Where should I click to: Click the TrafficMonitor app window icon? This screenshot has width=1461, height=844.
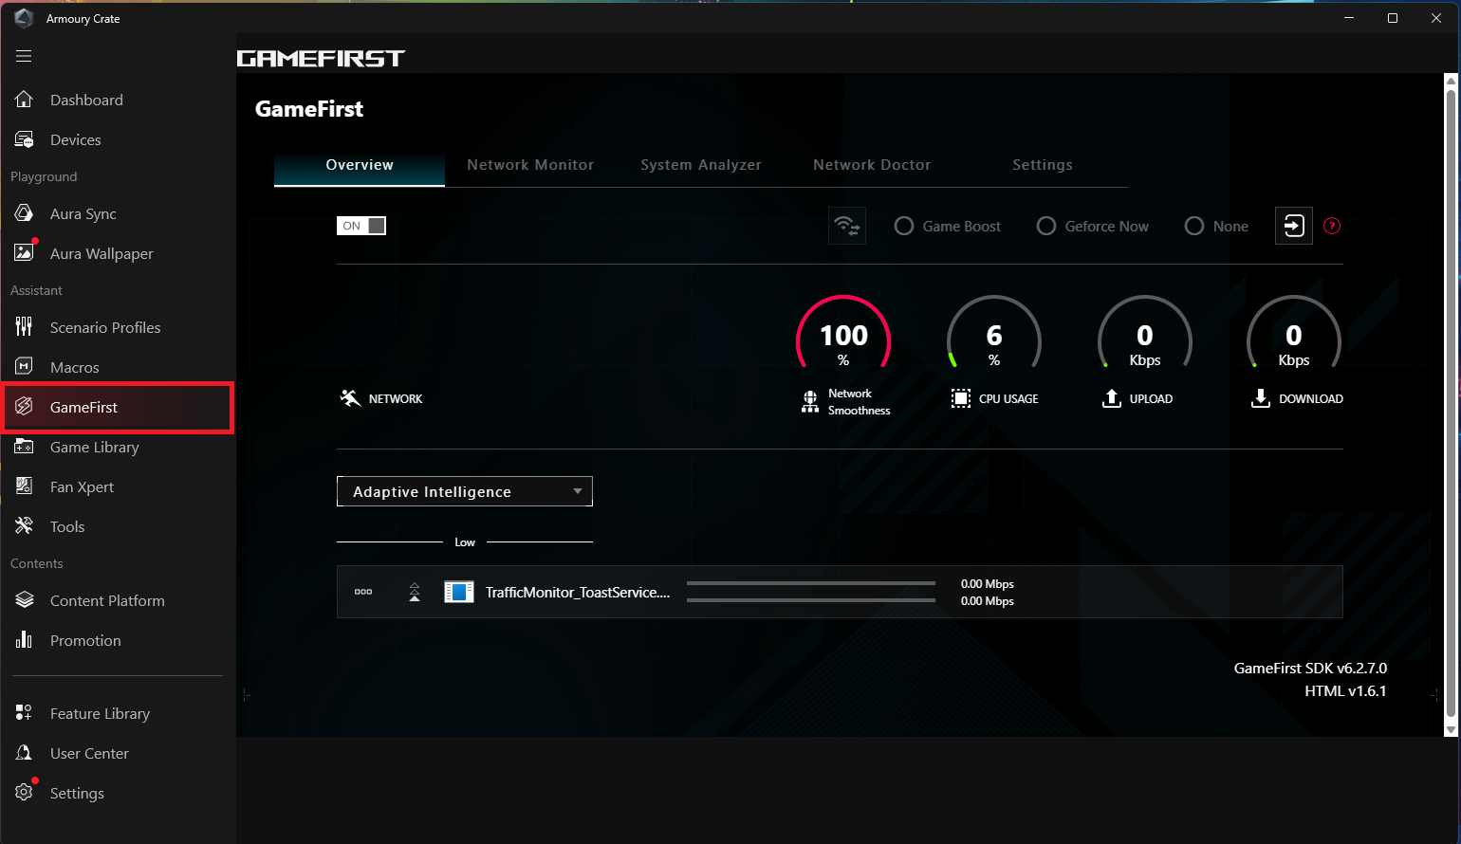[459, 592]
